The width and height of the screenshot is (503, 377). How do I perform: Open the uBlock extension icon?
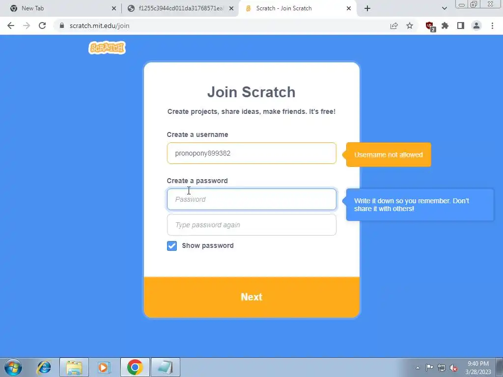click(x=430, y=27)
